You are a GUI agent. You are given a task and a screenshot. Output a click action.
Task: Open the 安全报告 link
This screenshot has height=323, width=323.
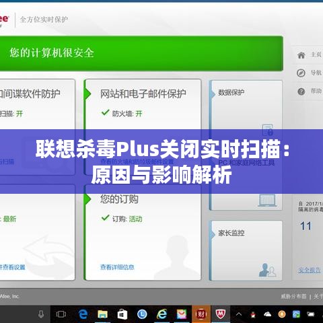[310, 270]
